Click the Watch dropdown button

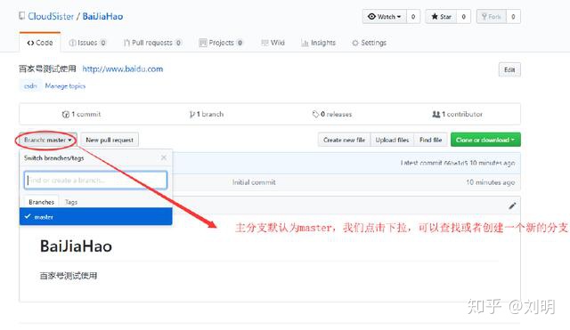pyautogui.click(x=384, y=16)
